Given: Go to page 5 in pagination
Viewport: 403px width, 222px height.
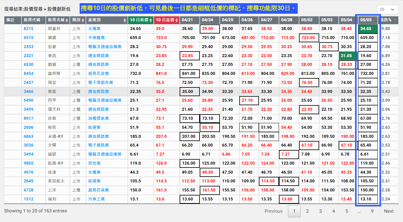Looking at the screenshot, I should point(347,211).
